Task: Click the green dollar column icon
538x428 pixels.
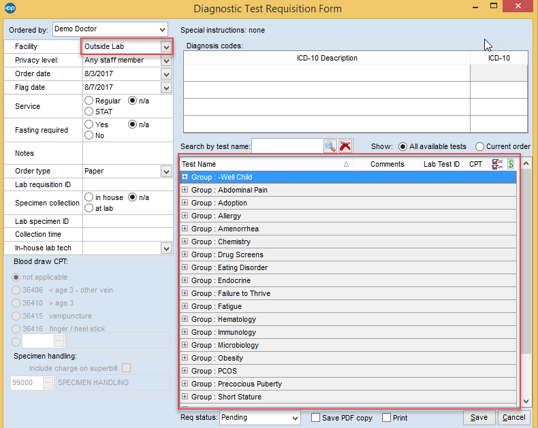Action: [510, 164]
